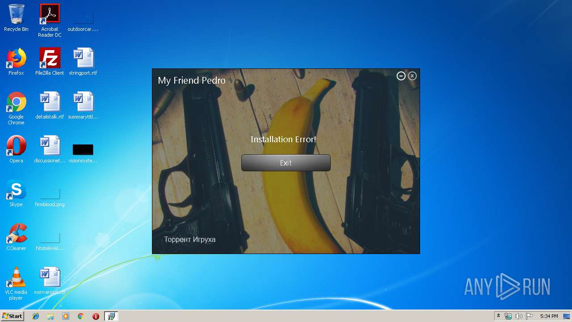
Task: Select the discussionet document icon
Action: (50, 149)
